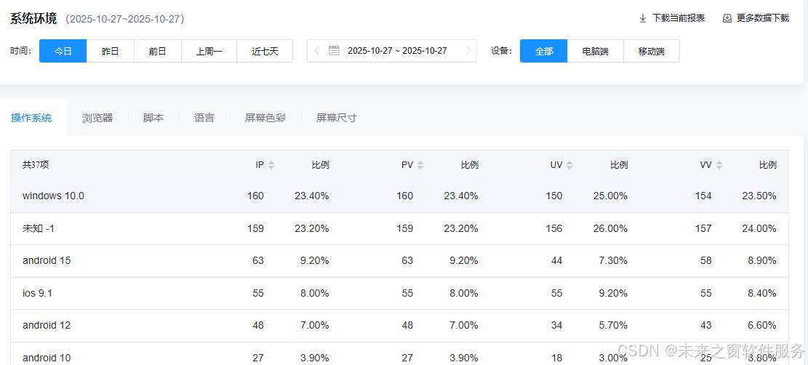The width and height of the screenshot is (808, 365).
Task: Click the icon beside 更多数据下载
Action: pos(727,19)
